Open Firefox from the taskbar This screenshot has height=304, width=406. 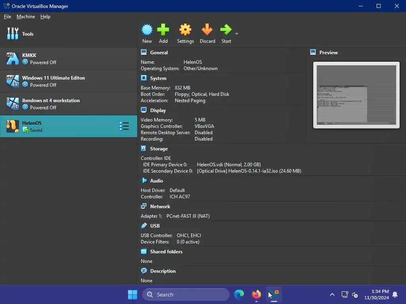[257, 294]
